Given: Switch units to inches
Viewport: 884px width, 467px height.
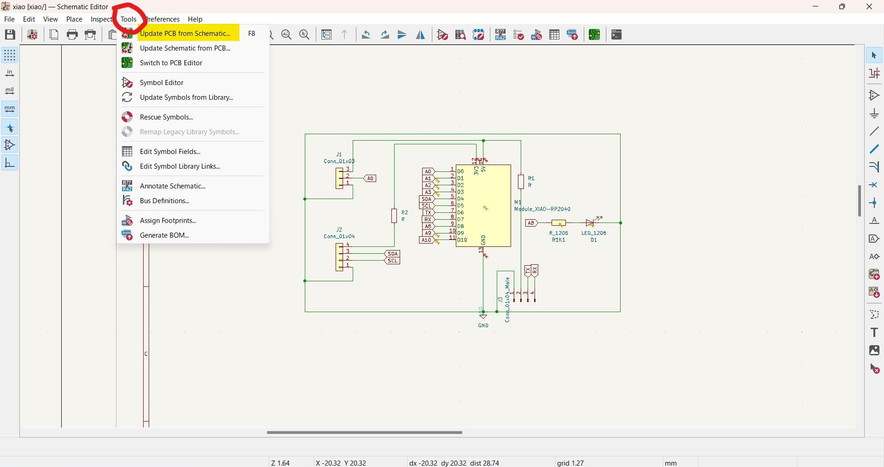Looking at the screenshot, I should [10, 74].
